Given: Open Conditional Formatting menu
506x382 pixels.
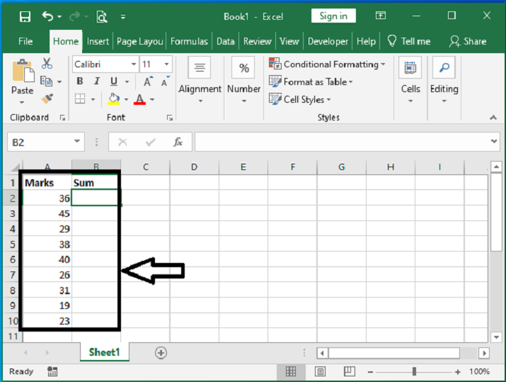Looking at the screenshot, I should pyautogui.click(x=327, y=64).
